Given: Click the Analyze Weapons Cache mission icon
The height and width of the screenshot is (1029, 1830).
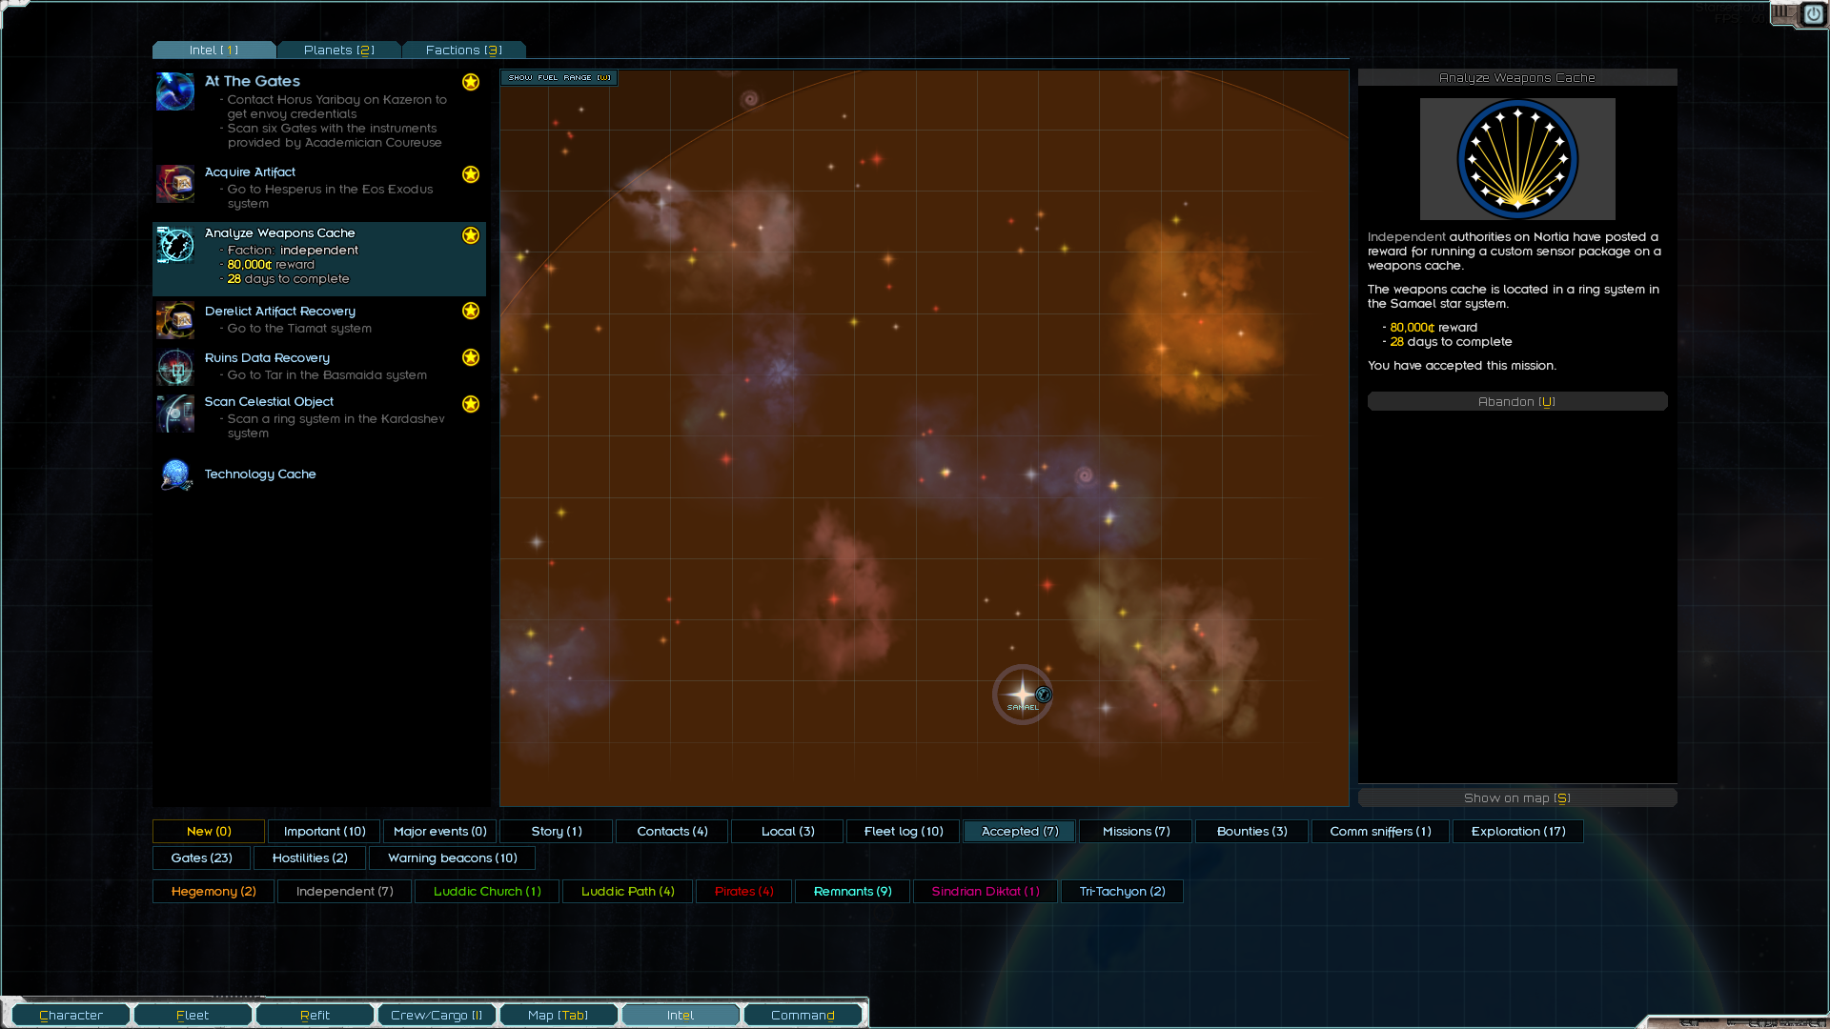Looking at the screenshot, I should click(x=175, y=245).
